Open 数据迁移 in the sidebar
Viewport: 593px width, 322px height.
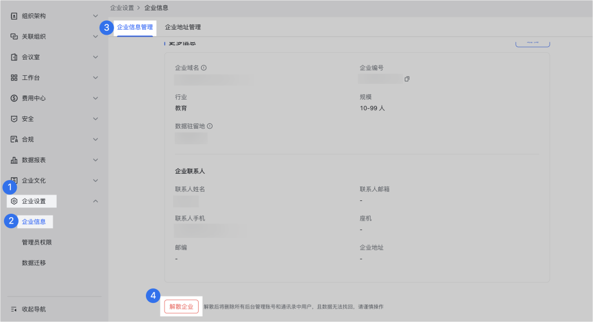[34, 262]
